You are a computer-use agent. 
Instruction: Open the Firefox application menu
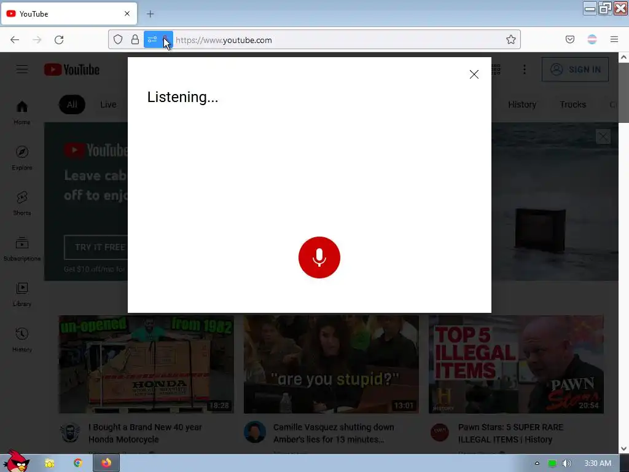[x=614, y=39]
